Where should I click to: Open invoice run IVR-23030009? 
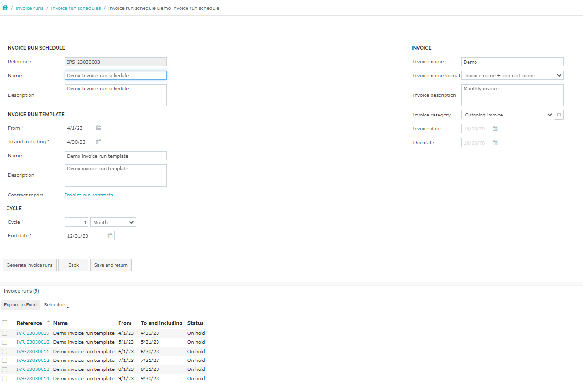[33, 333]
